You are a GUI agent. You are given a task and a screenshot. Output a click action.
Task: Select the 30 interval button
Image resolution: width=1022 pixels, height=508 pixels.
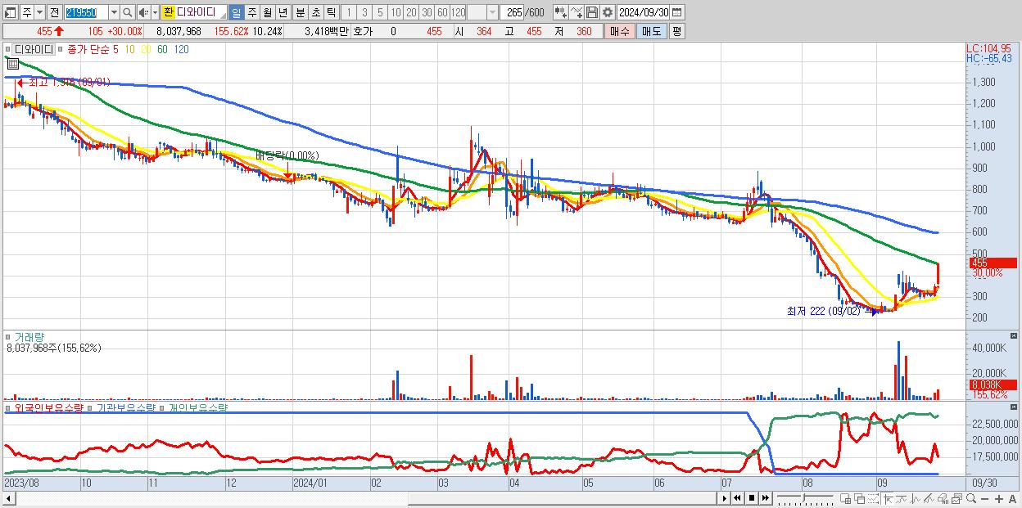[x=427, y=12]
